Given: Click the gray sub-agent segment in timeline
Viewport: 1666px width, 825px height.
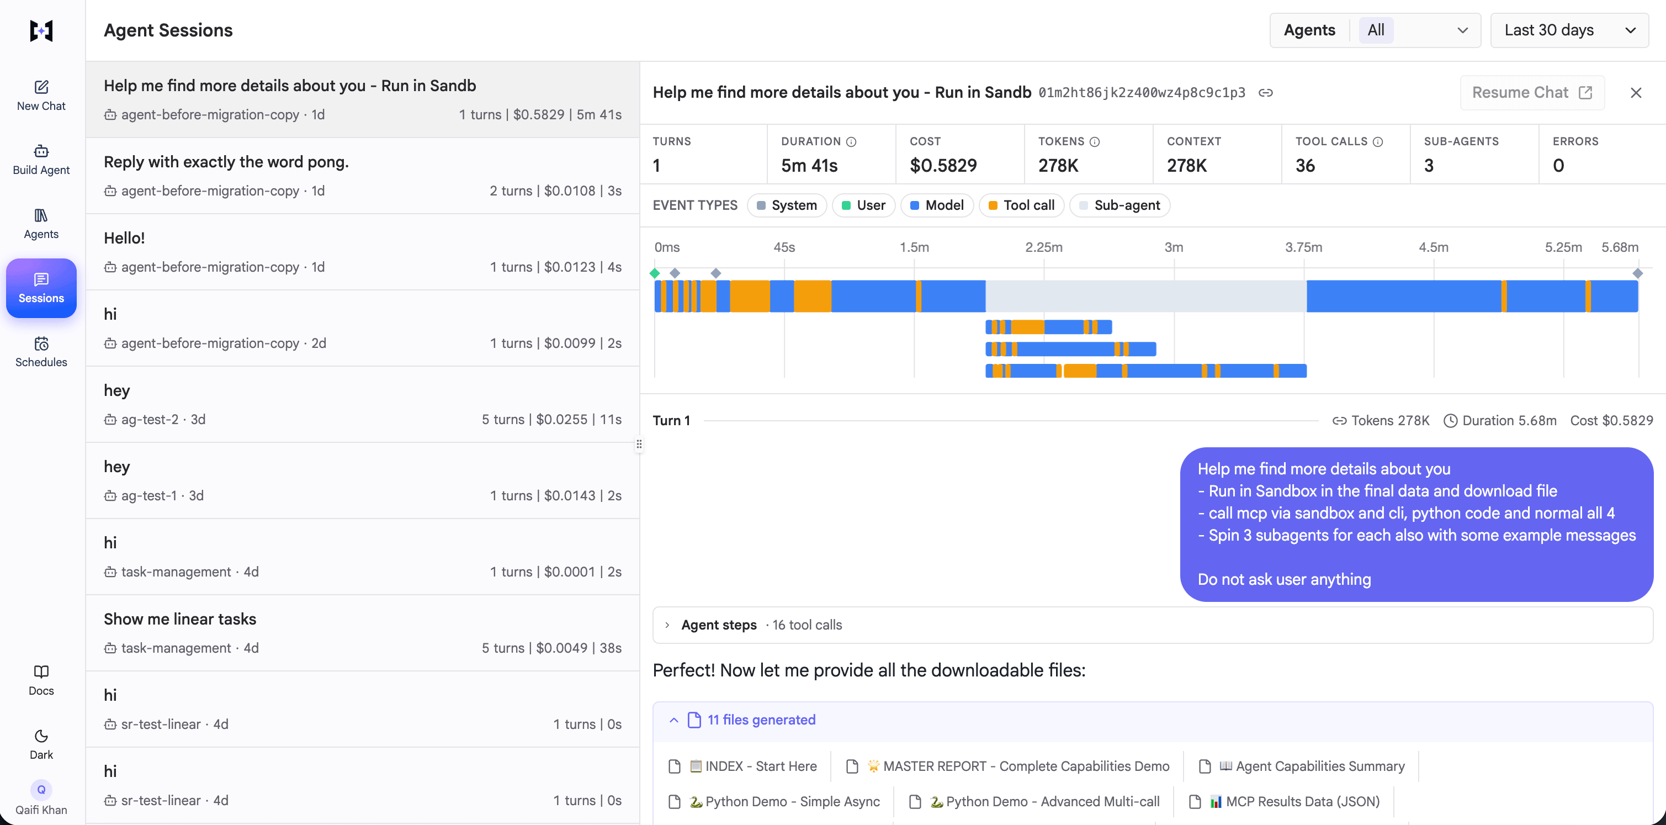Looking at the screenshot, I should 1146,297.
